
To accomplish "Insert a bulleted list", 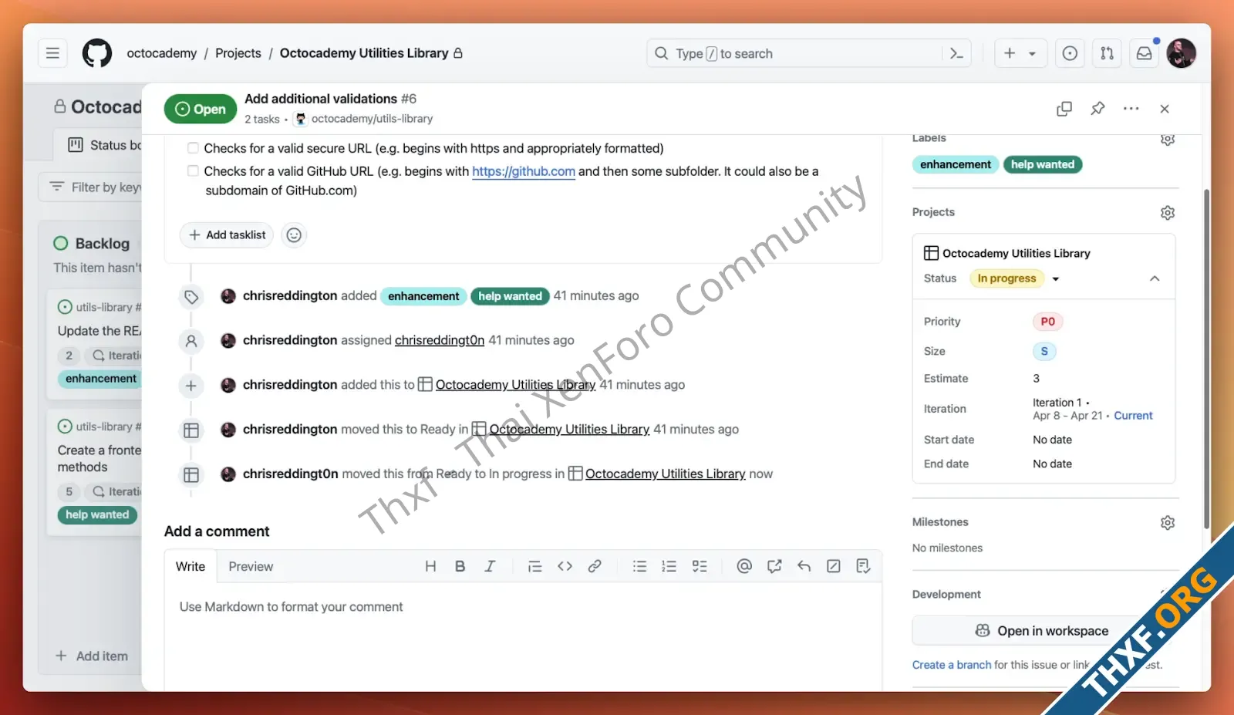I will pos(639,566).
